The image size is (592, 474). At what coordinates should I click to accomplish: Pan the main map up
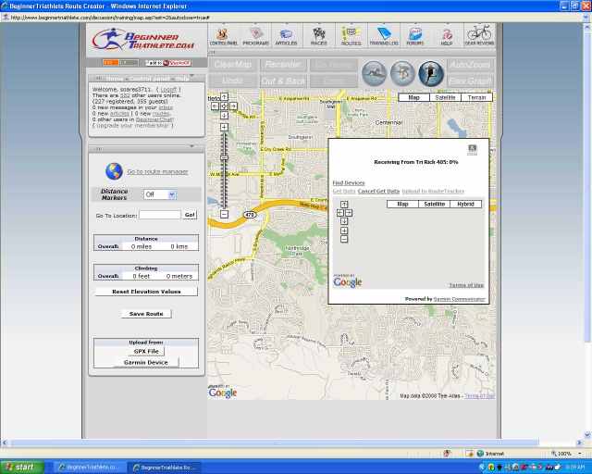[x=224, y=97]
